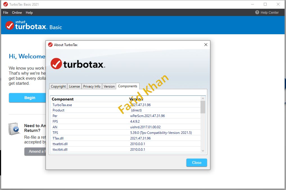Click the TurboTax checkmark logo in blue header
This screenshot has height=190, width=286.
[x=10, y=25]
